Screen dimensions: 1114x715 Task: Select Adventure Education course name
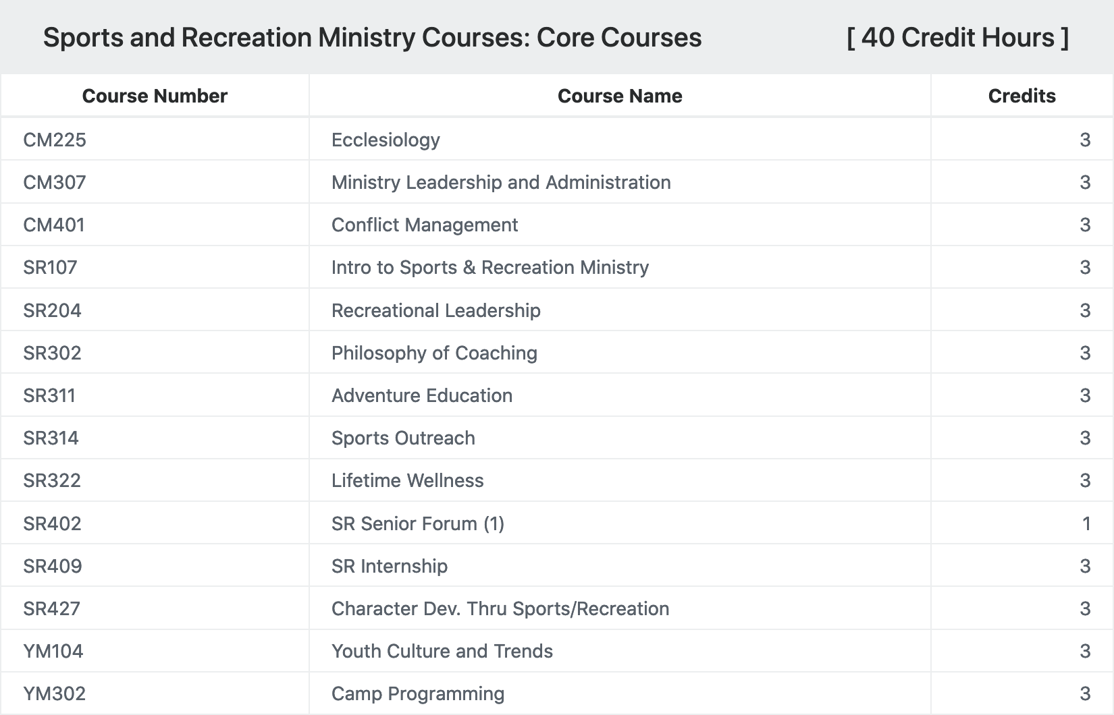(x=422, y=395)
